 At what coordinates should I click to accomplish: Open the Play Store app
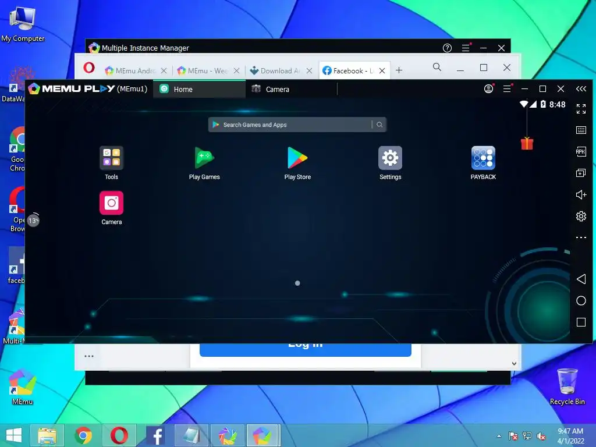click(297, 158)
